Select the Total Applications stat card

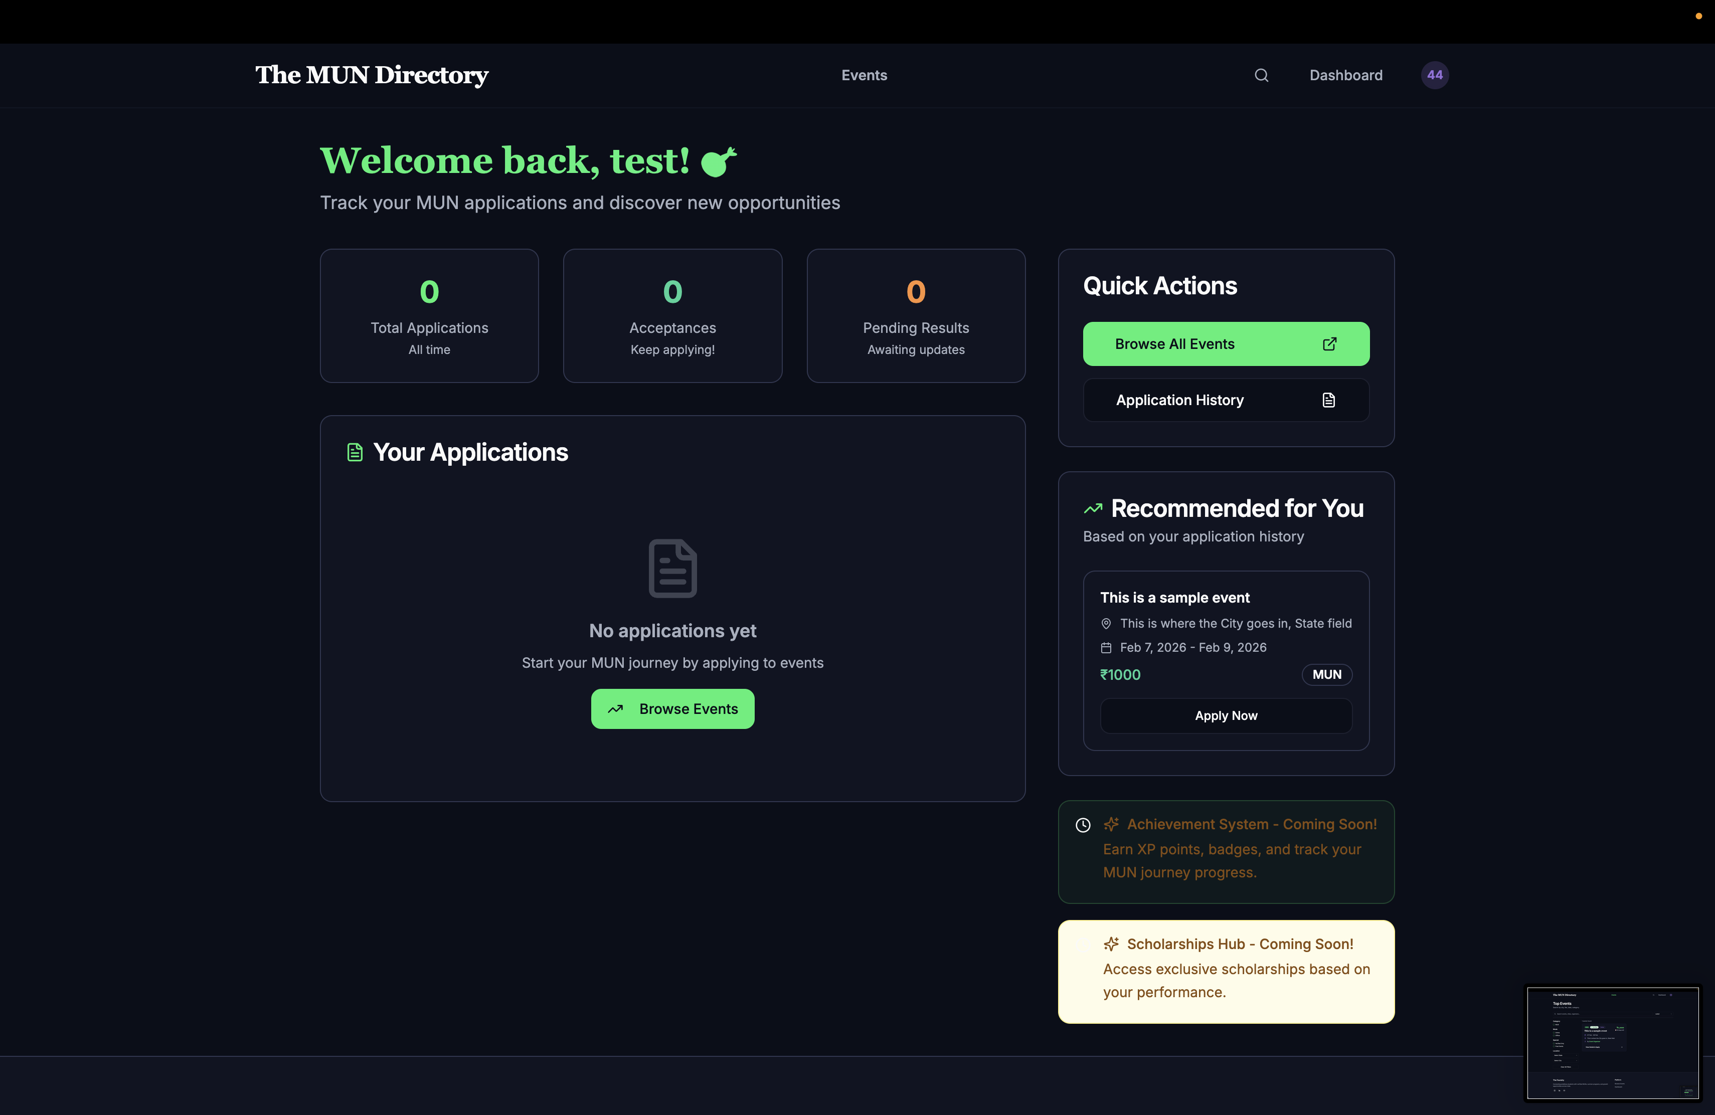click(x=429, y=315)
